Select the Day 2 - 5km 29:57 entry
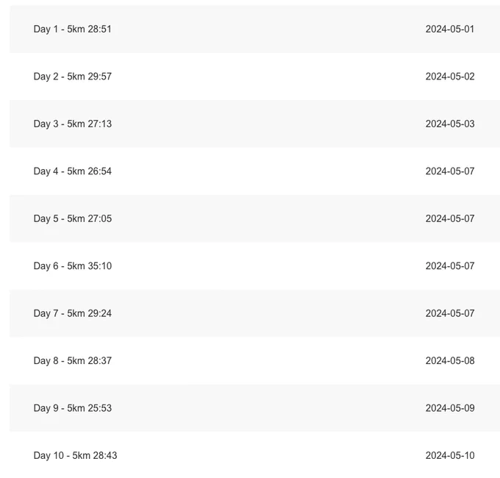Image resolution: width=500 pixels, height=478 pixels. click(x=255, y=76)
